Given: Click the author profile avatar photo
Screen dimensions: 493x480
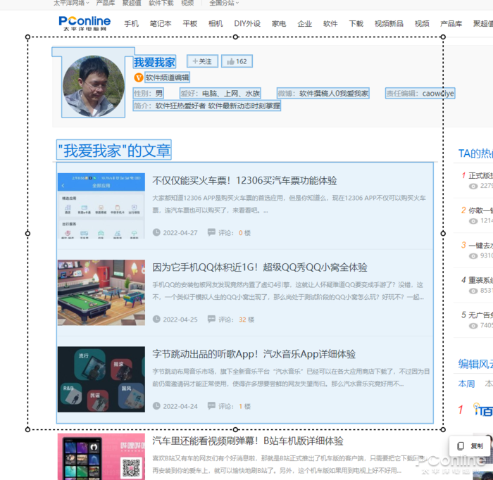Looking at the screenshot, I should (x=93, y=86).
